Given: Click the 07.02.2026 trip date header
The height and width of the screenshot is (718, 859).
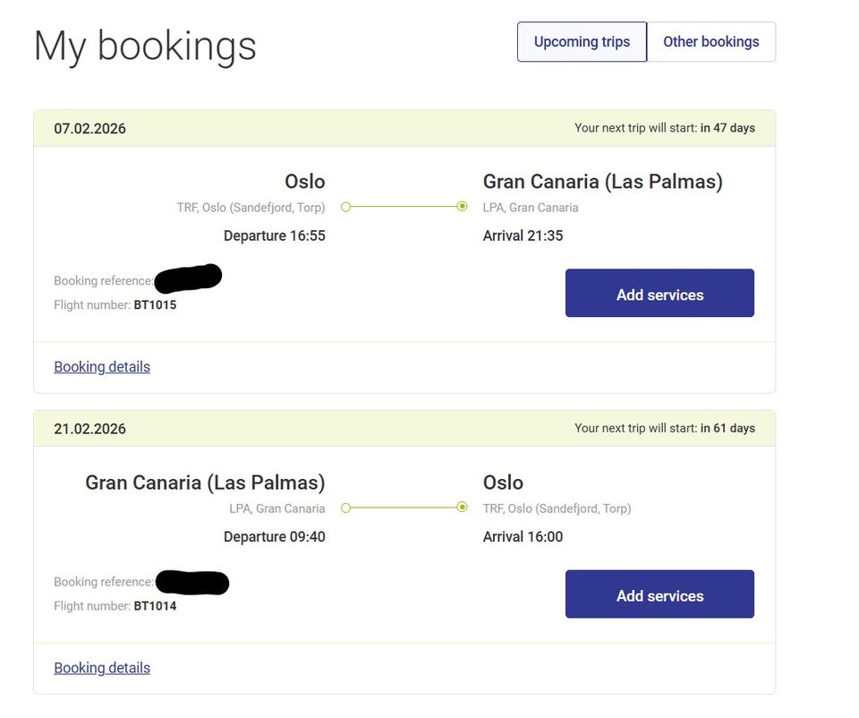Looking at the screenshot, I should point(89,128).
